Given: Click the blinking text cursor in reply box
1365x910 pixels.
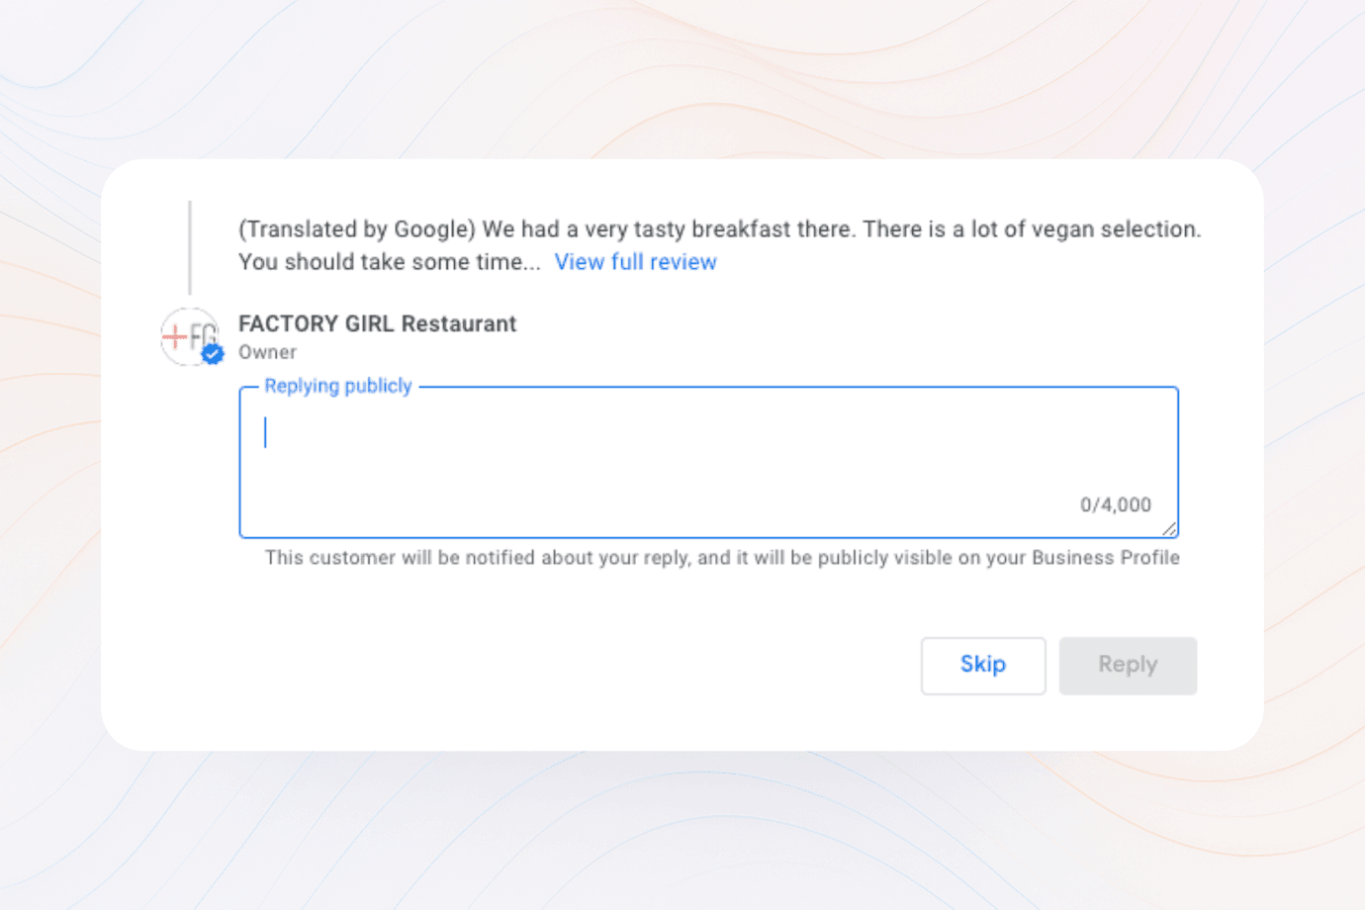Looking at the screenshot, I should tap(265, 432).
